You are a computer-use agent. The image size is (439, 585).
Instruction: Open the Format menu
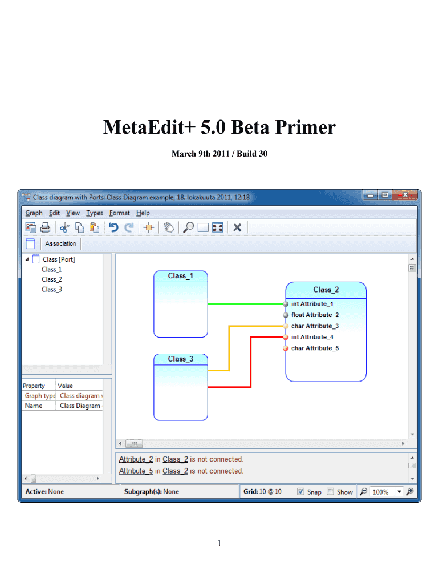(x=119, y=213)
